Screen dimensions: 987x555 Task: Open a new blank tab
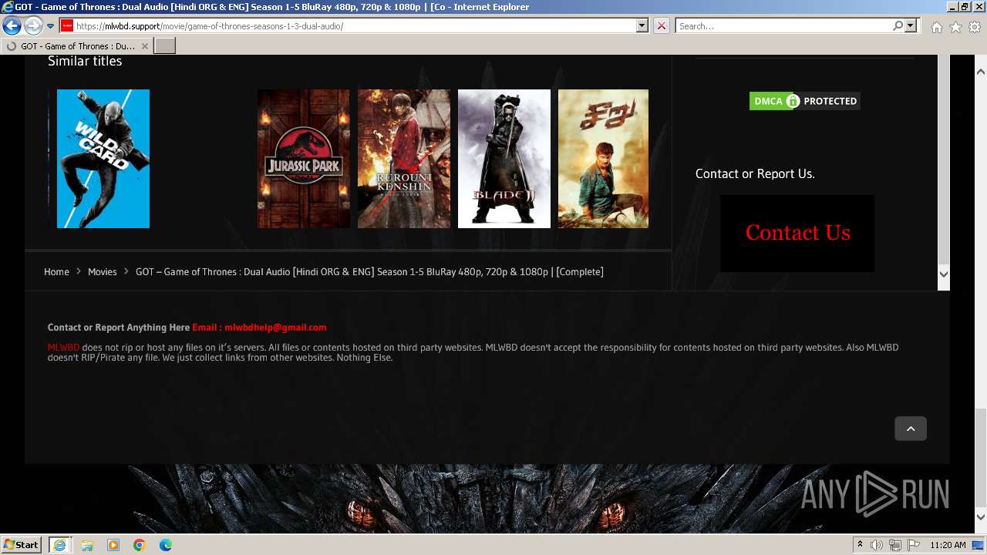pyautogui.click(x=165, y=46)
